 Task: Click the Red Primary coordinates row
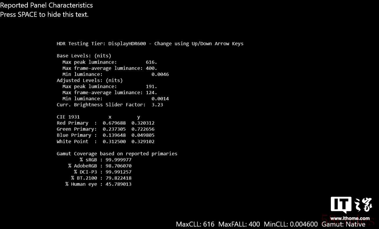point(106,123)
